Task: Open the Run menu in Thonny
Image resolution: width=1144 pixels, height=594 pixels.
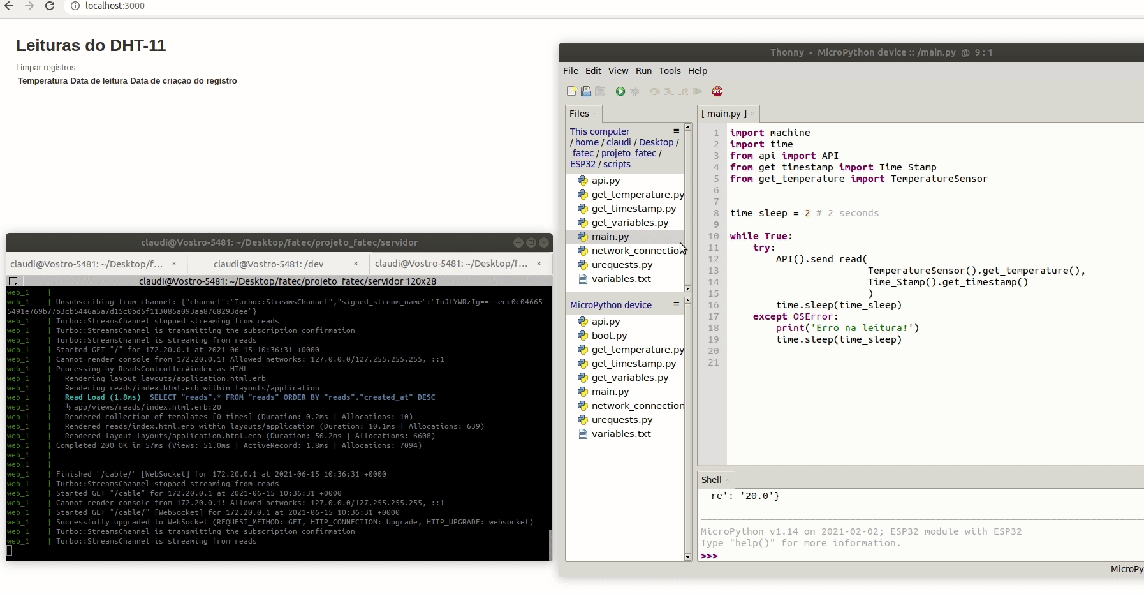Action: pyautogui.click(x=643, y=71)
